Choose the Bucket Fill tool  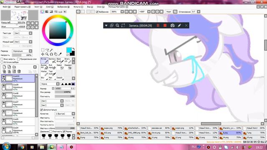(x=44, y=67)
